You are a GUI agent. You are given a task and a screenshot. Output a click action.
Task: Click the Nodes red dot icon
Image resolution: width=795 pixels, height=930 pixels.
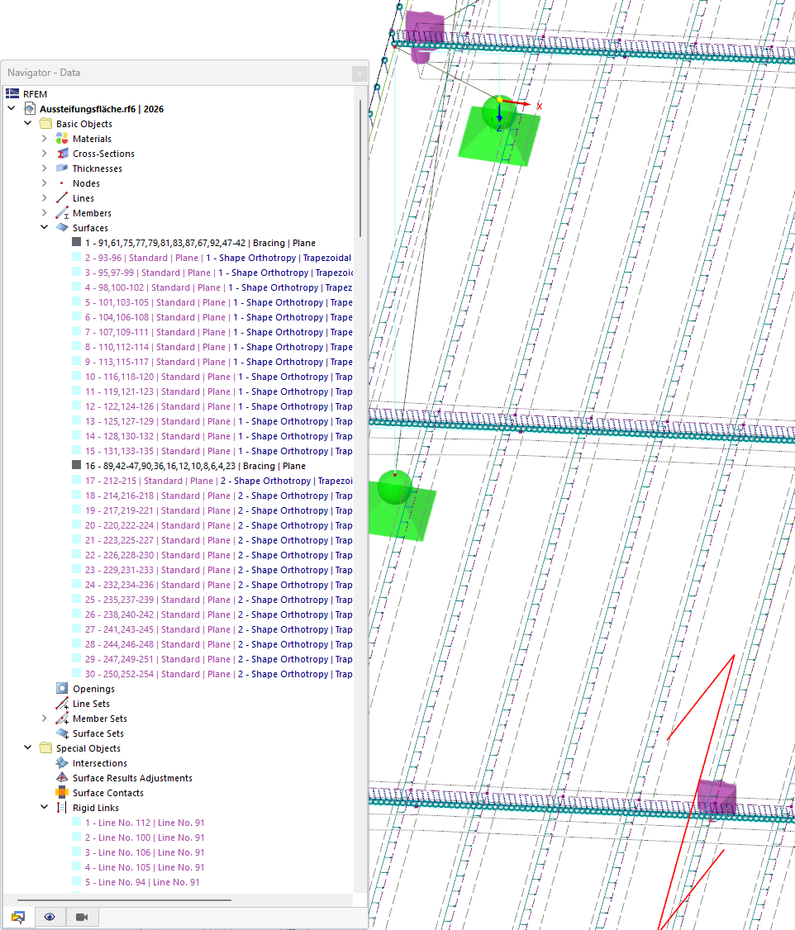pos(62,183)
